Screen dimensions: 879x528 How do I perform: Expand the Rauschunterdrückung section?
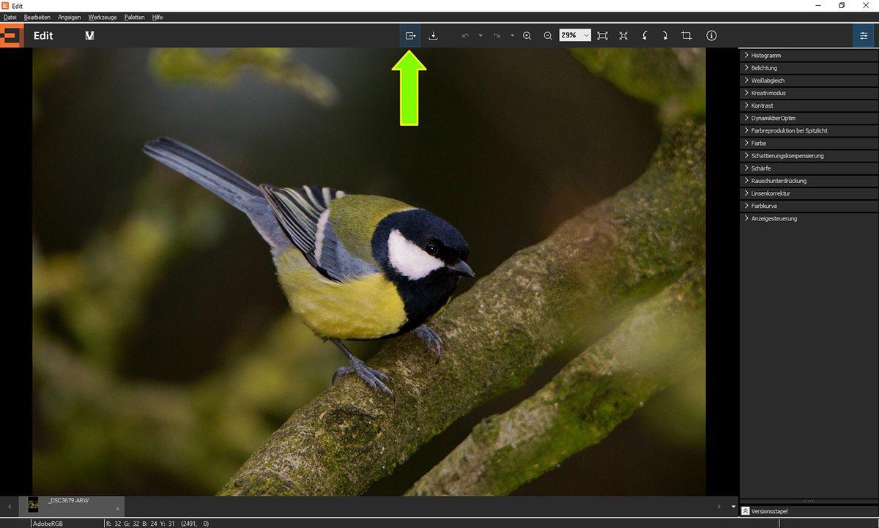[778, 181]
